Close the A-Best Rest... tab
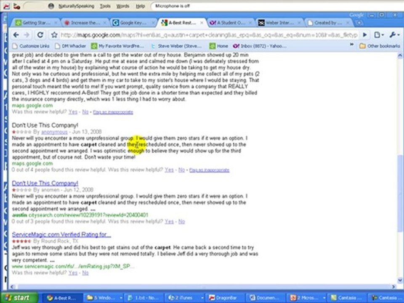404x303 pixels. tap(202, 23)
